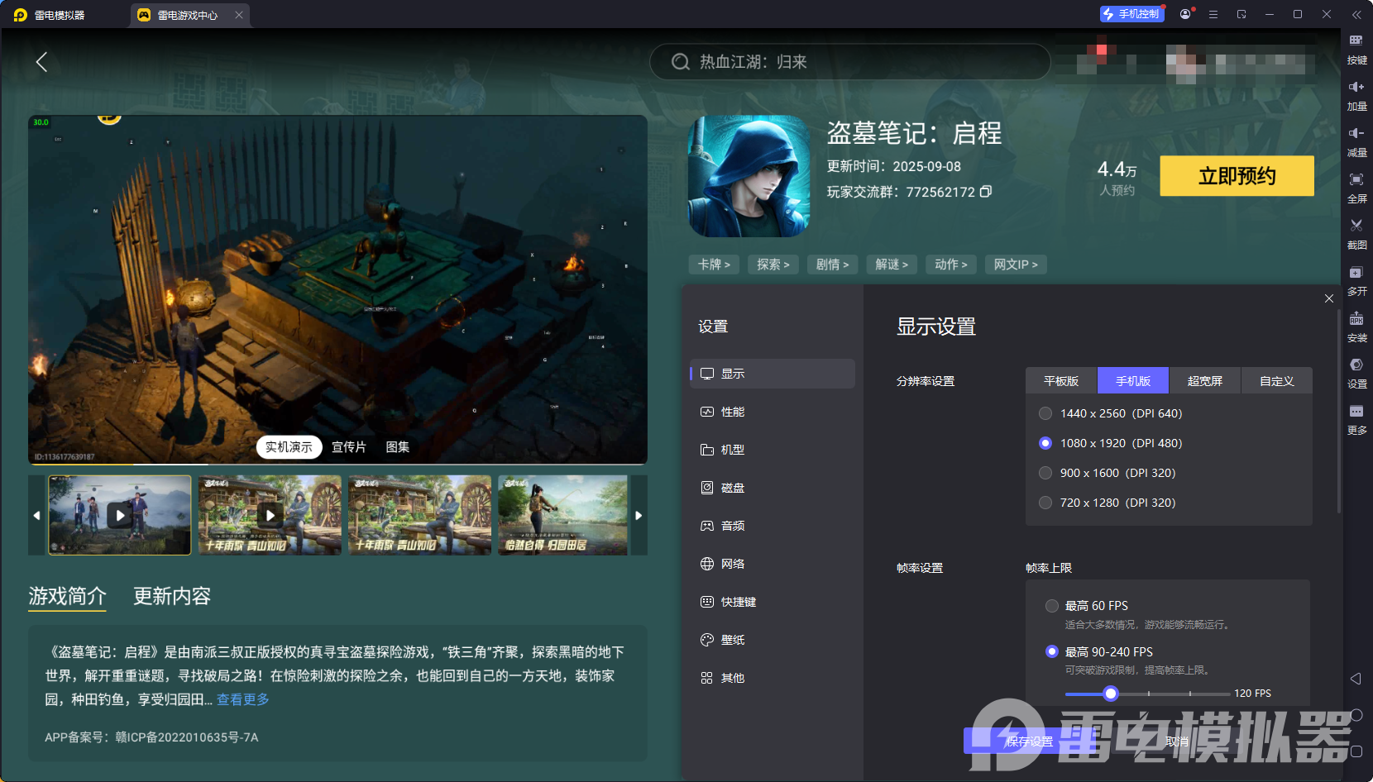This screenshot has width=1373, height=782.
Task: Choose 最高 60 FPS frame rate
Action: pos(1052,605)
